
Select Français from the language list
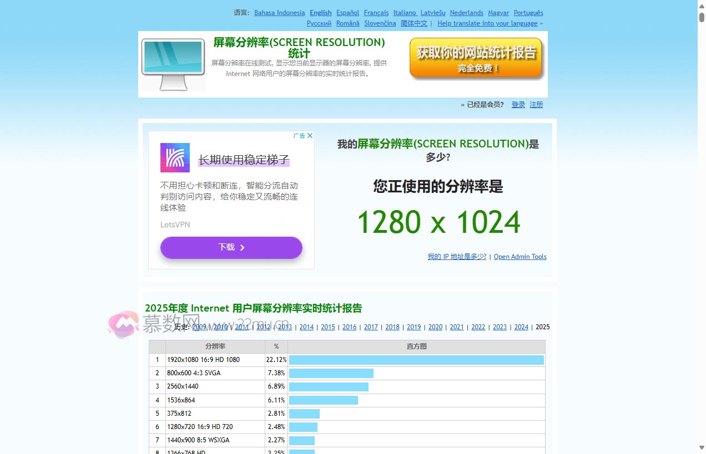376,12
